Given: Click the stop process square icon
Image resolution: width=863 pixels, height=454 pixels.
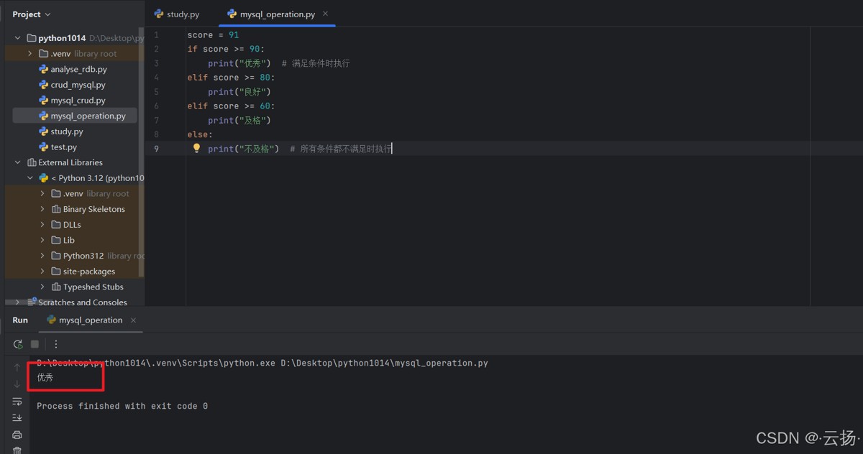Looking at the screenshot, I should coord(35,344).
